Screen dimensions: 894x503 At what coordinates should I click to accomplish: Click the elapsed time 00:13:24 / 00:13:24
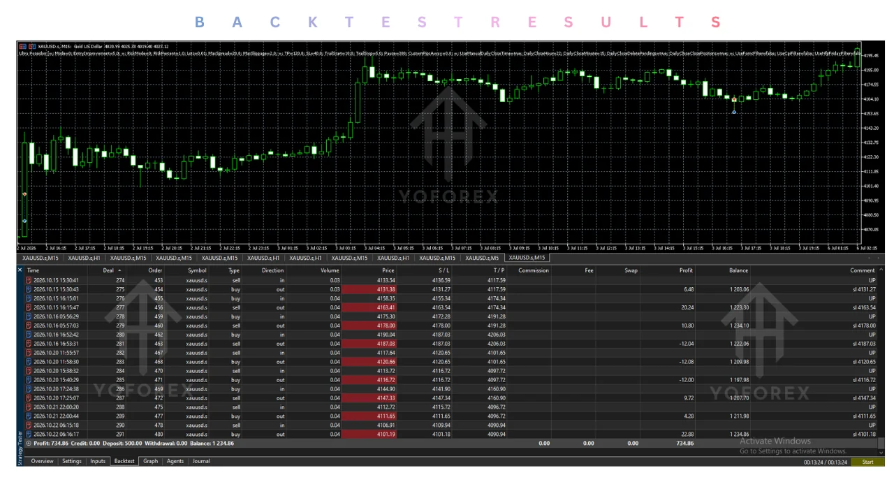pos(826,462)
